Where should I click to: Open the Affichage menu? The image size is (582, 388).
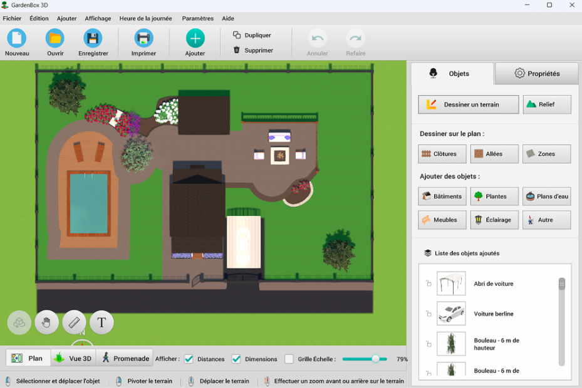coord(98,19)
